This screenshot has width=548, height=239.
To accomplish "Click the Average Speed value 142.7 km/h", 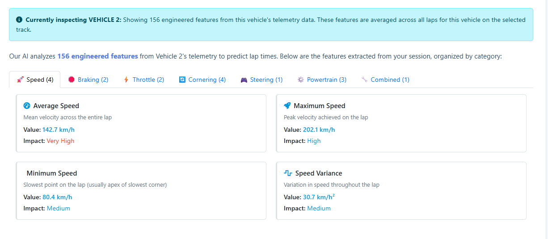I will [x=59, y=130].
